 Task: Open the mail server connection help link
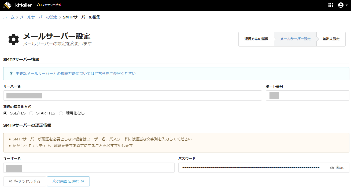click(x=75, y=74)
